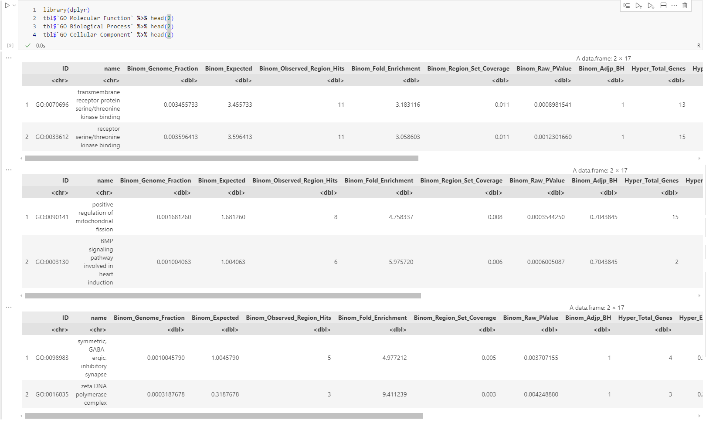Click the green success checkmark status icon
Screen dimensions: 706x430
click(x=28, y=46)
